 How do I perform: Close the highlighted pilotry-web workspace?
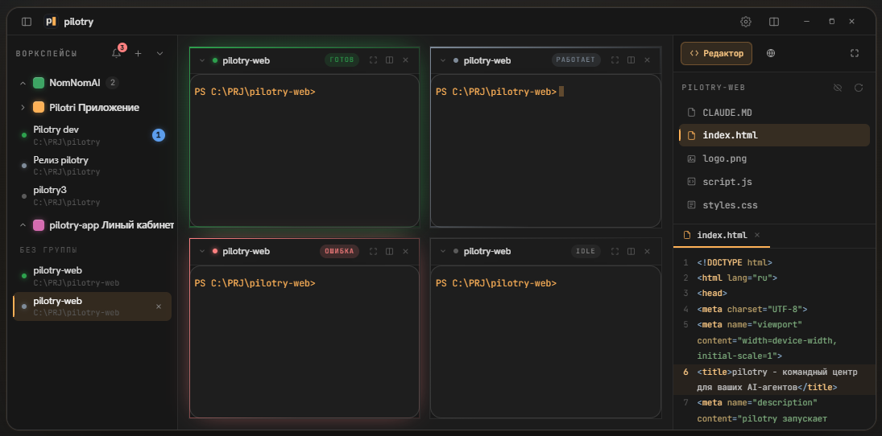(159, 306)
